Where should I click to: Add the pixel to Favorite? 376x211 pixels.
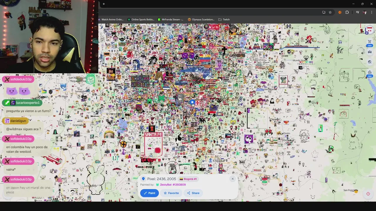[171, 193]
